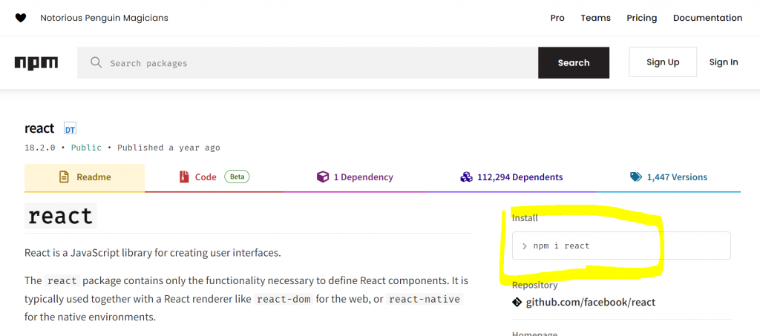Click the Sign Up button
The width and height of the screenshot is (760, 336).
click(x=663, y=62)
